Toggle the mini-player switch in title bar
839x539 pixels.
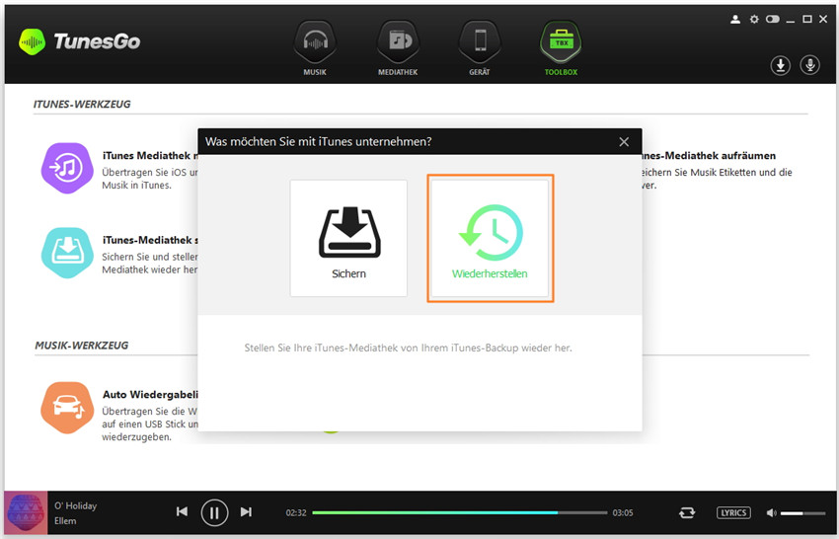[x=772, y=20]
